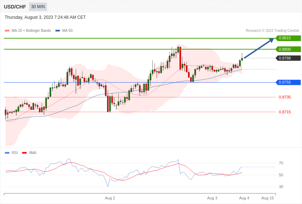Click the red 0.8715 support value
Image resolution: width=302 pixels, height=204 pixels.
(x=285, y=112)
